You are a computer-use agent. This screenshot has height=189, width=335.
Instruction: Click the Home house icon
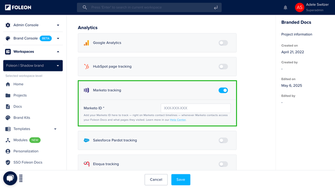[x=8, y=84]
